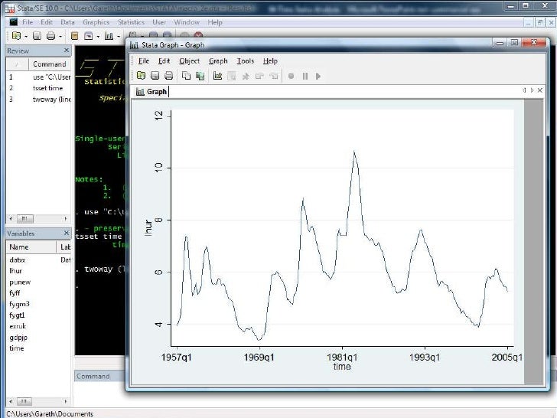Image resolution: width=557 pixels, height=418 pixels.
Task: Select the lhur variable in Variables panel
Action: coord(16,271)
